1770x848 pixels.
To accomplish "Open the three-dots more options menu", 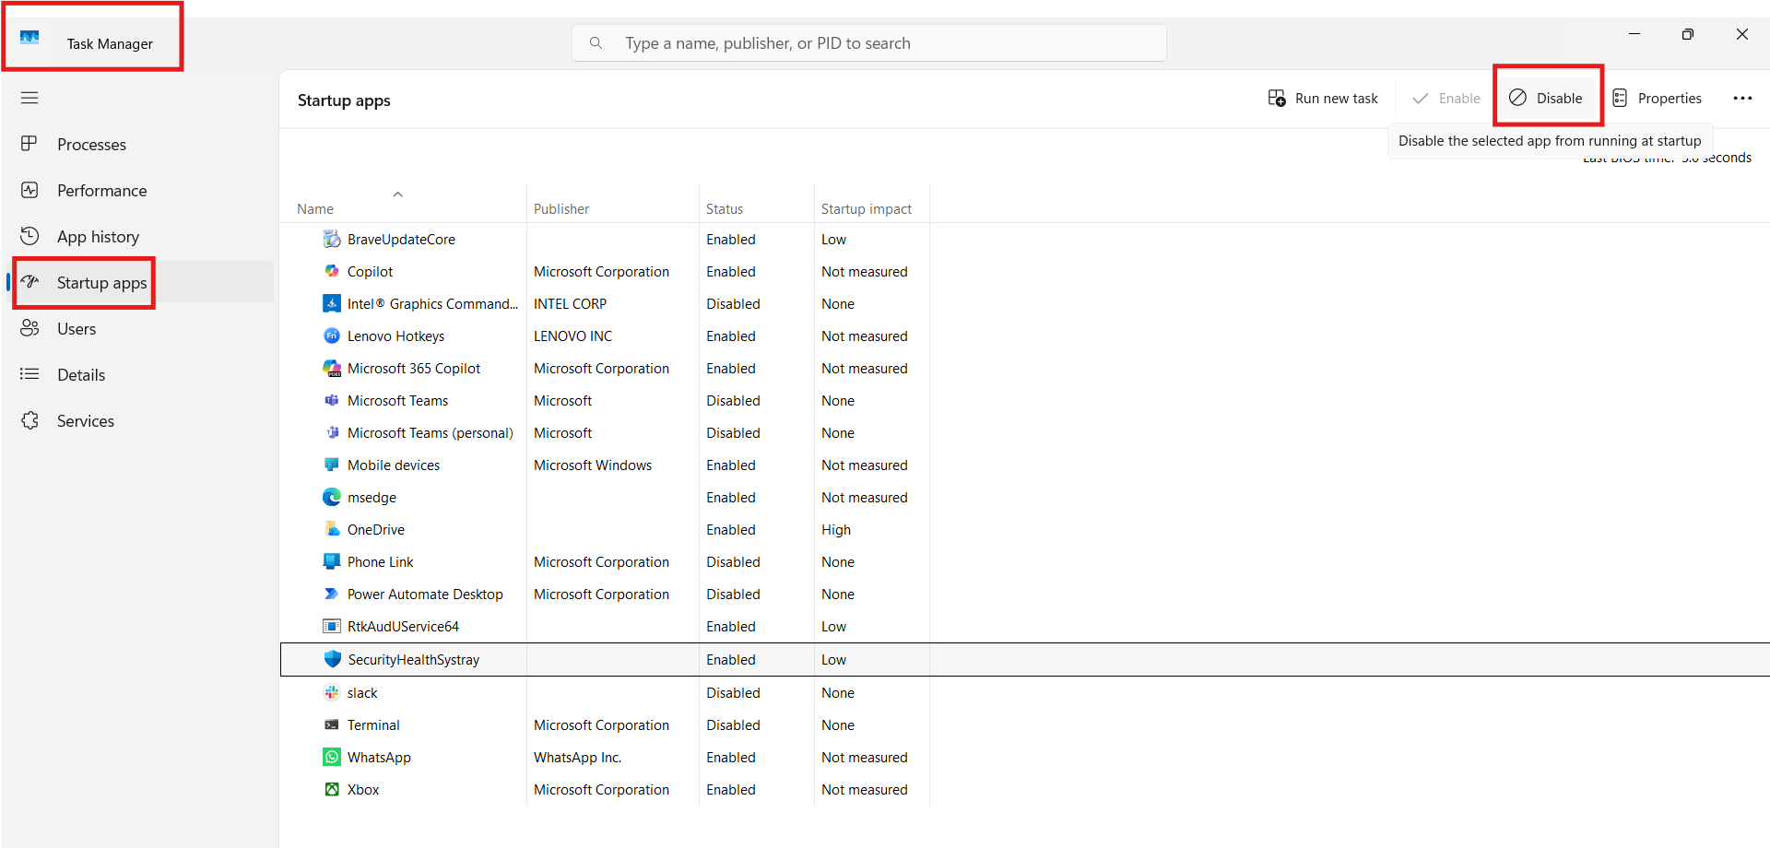I will (x=1741, y=99).
